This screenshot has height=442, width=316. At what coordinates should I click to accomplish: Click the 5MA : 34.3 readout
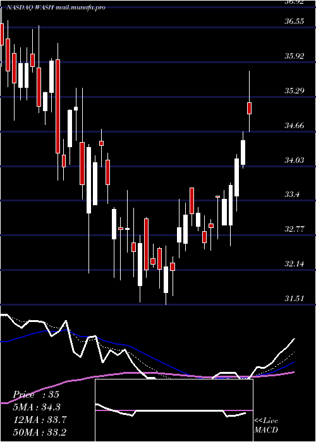pos(37,407)
